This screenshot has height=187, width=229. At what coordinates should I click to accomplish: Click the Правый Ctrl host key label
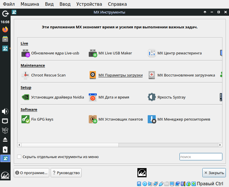point(210,184)
